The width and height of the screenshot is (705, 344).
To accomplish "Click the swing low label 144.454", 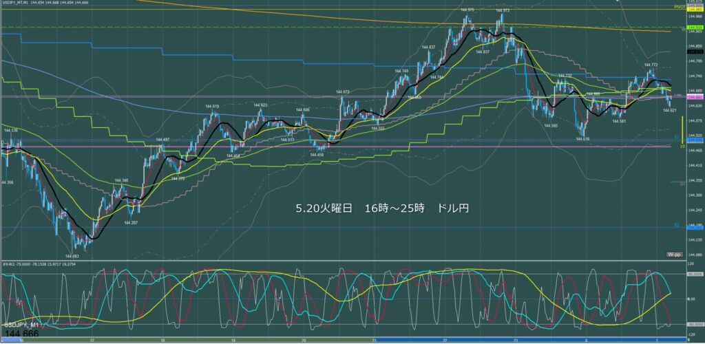I will (x=234, y=155).
